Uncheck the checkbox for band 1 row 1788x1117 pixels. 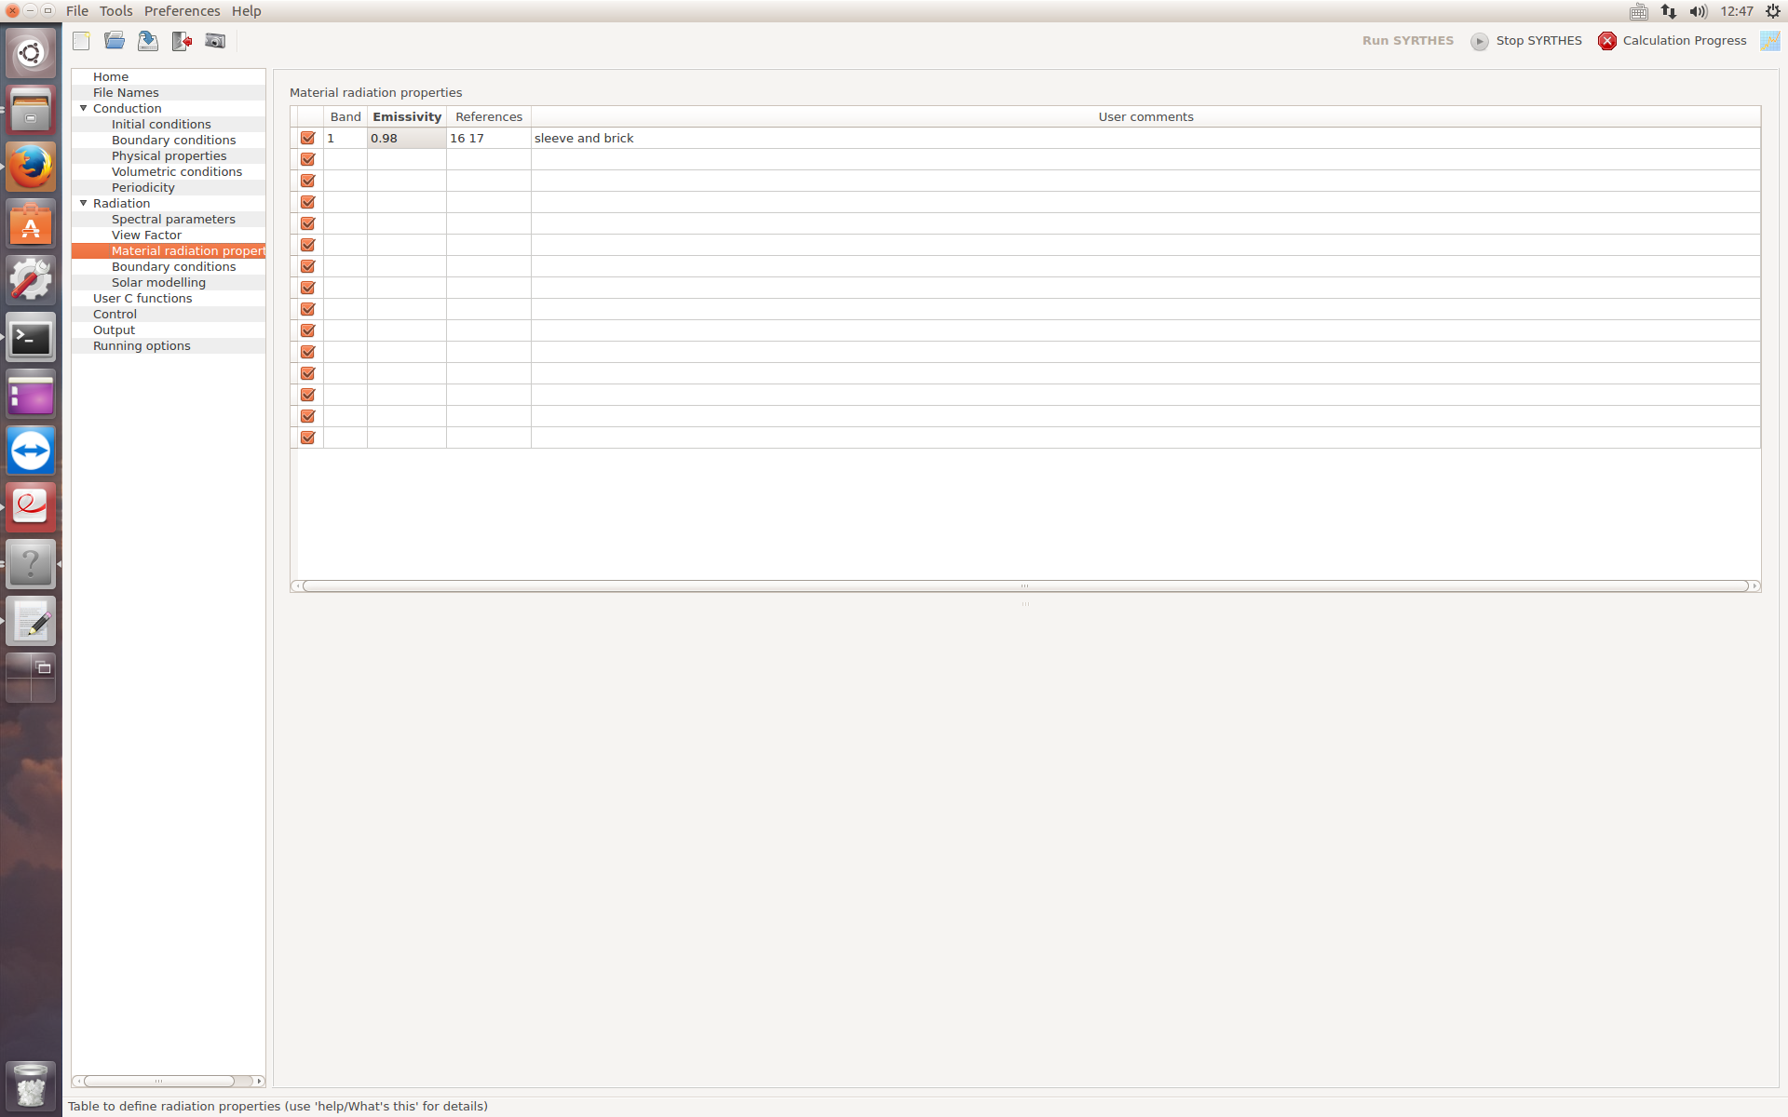(307, 138)
